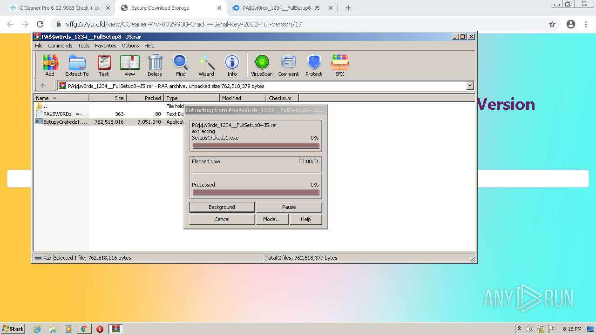Sort by the Modified column header
Image resolution: width=596 pixels, height=335 pixels.
pos(243,98)
